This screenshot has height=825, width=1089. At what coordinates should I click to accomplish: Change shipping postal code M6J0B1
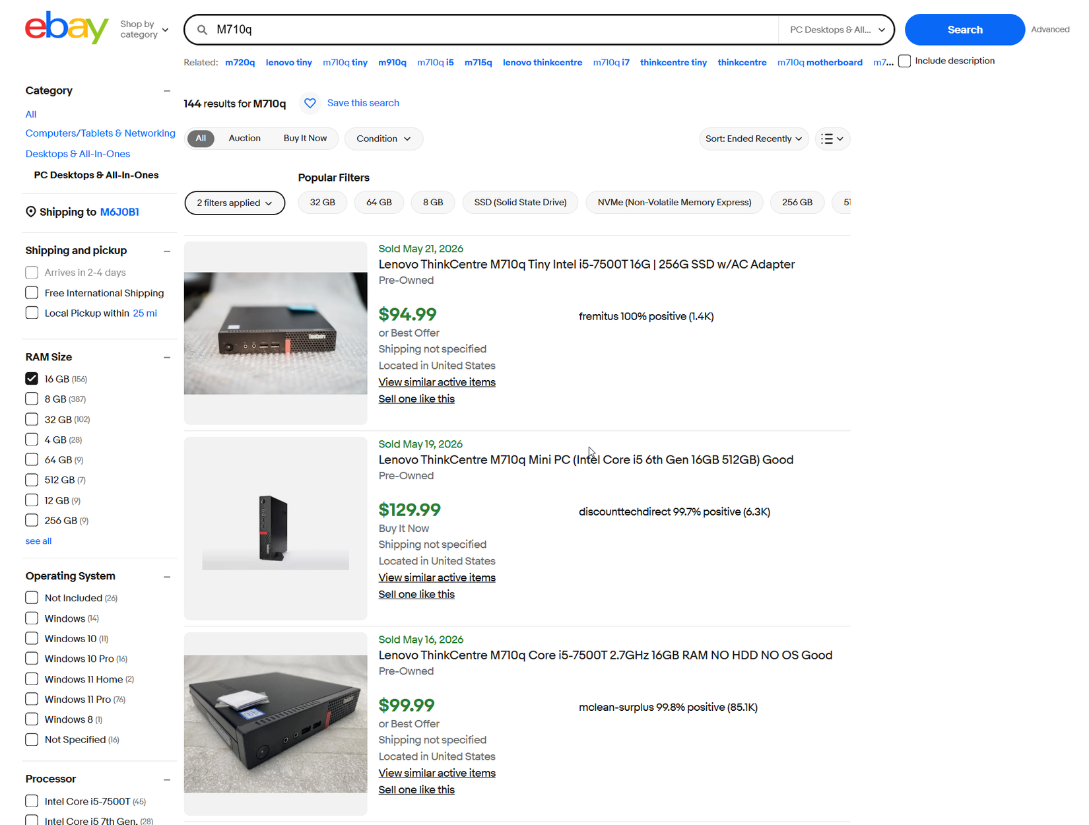click(119, 212)
